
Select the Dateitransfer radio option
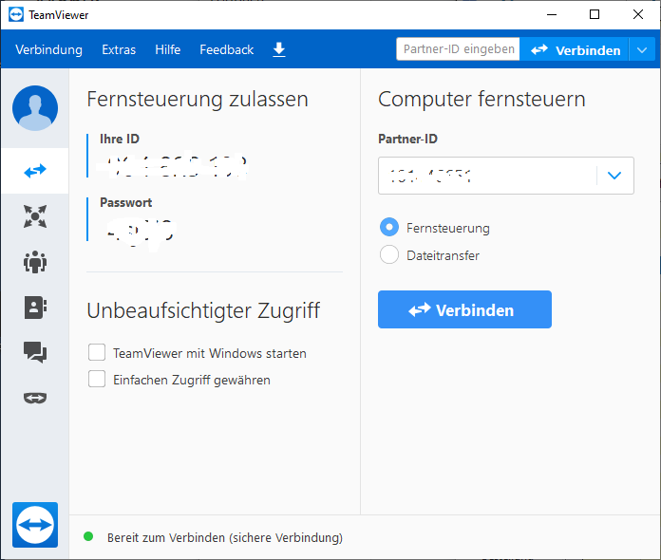389,254
